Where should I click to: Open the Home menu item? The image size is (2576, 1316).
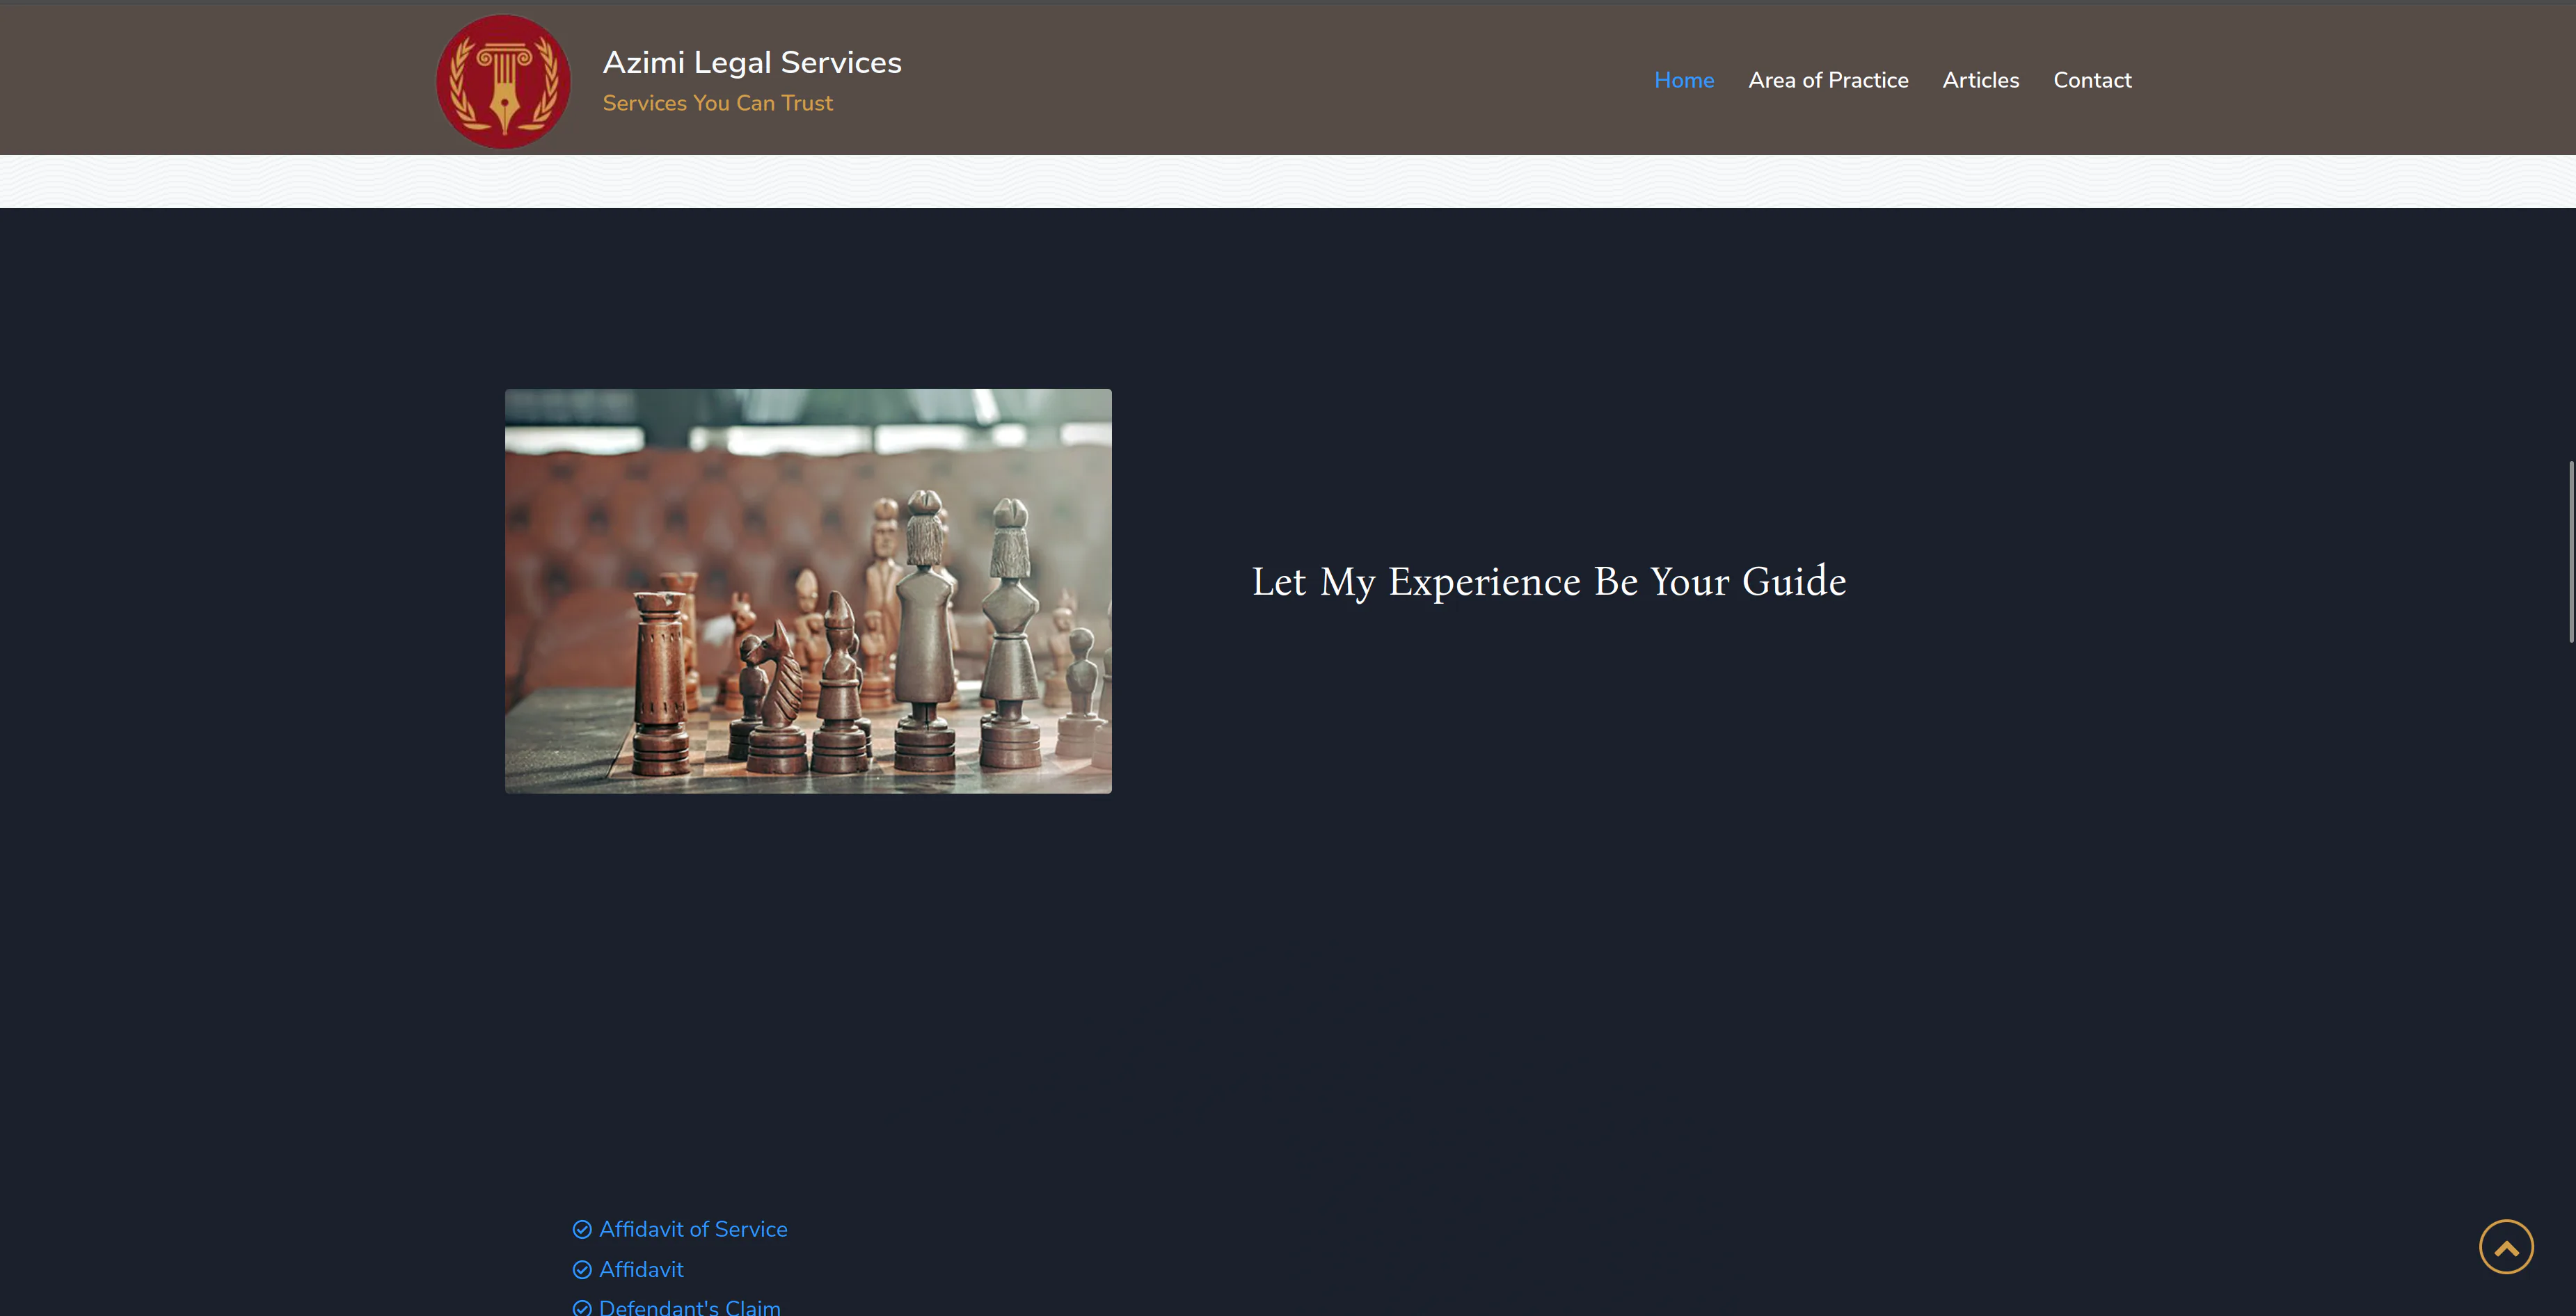(x=1683, y=80)
